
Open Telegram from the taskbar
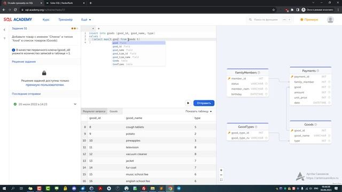click(179, 188)
